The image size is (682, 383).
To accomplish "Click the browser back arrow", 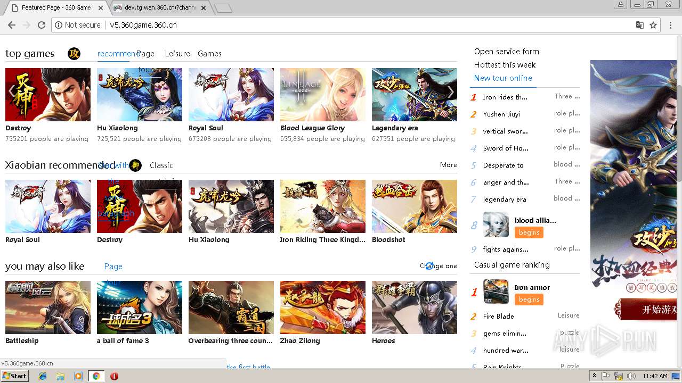I will [11, 25].
